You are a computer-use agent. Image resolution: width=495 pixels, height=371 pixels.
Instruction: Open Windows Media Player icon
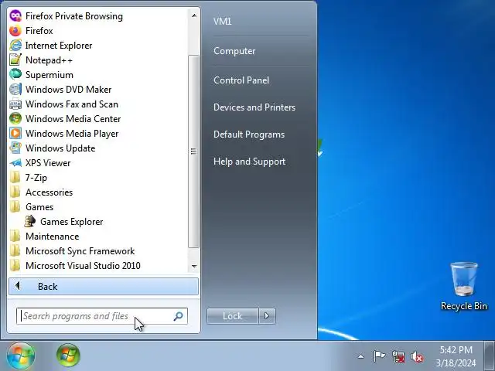[15, 133]
